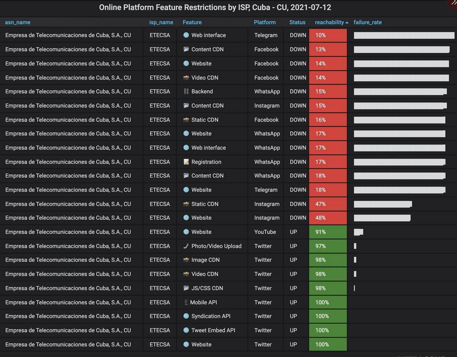Click the Content CDN icon for Instagram

click(x=186, y=105)
